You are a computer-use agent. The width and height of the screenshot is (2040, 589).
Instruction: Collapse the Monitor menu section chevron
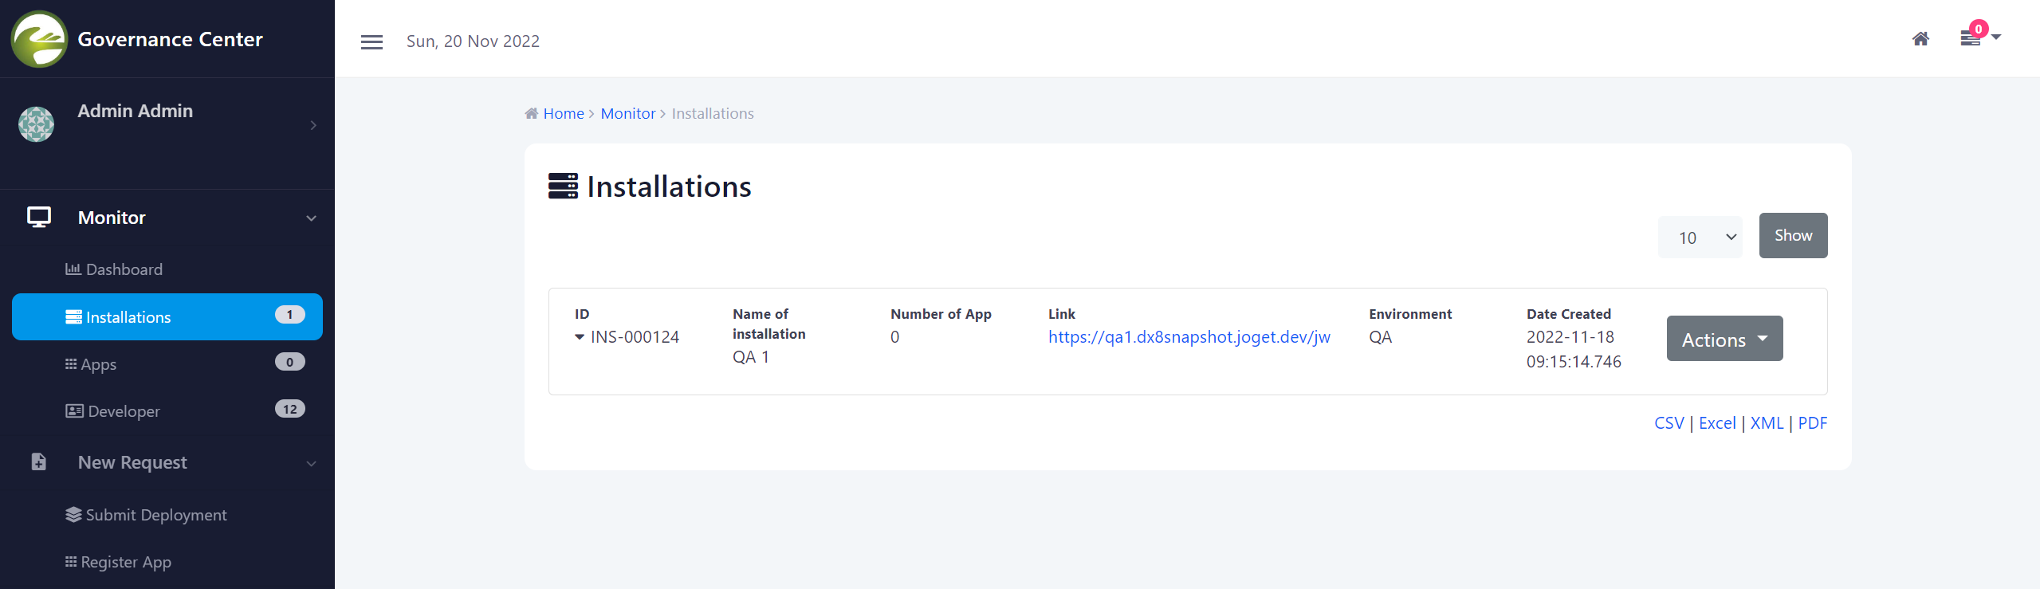pos(312,218)
